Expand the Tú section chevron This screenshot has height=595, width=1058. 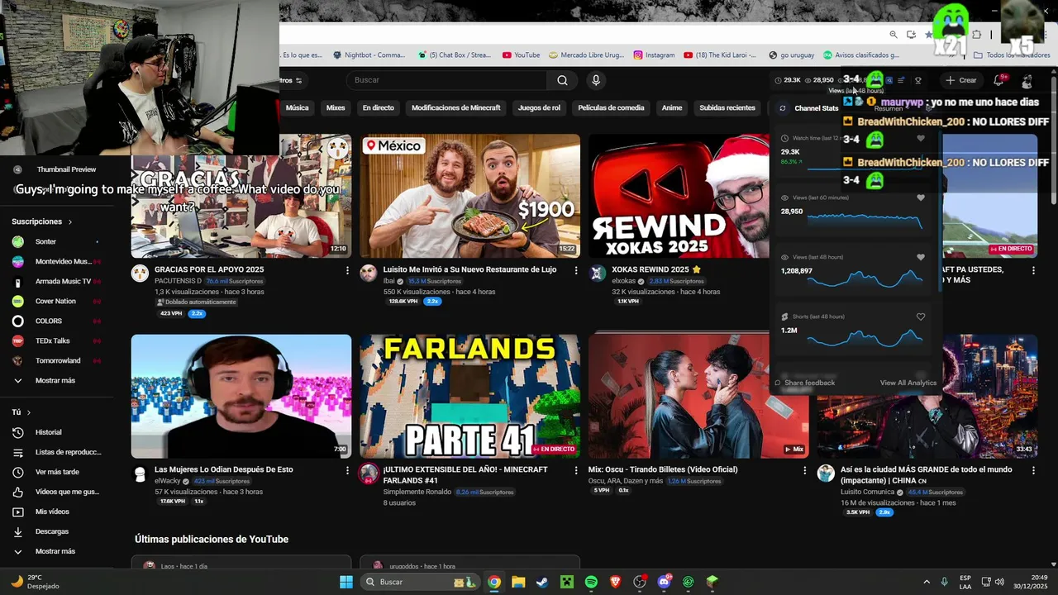coord(29,412)
